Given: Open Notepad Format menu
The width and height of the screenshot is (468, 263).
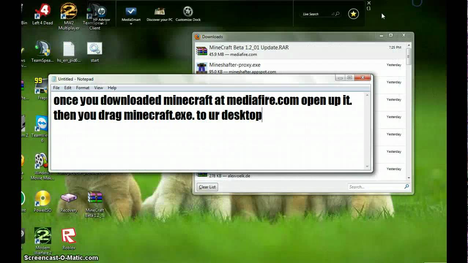Looking at the screenshot, I should pos(83,88).
